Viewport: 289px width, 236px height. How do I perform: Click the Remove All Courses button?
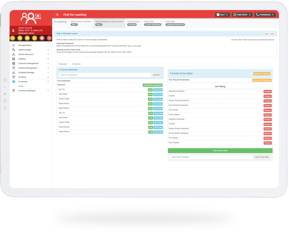[262, 74]
